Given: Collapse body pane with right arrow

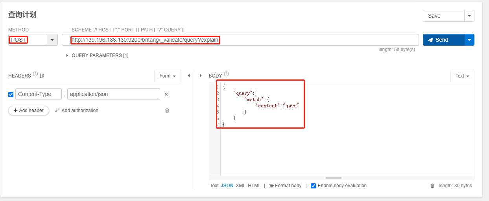Looking at the screenshot, I should (x=201, y=76).
